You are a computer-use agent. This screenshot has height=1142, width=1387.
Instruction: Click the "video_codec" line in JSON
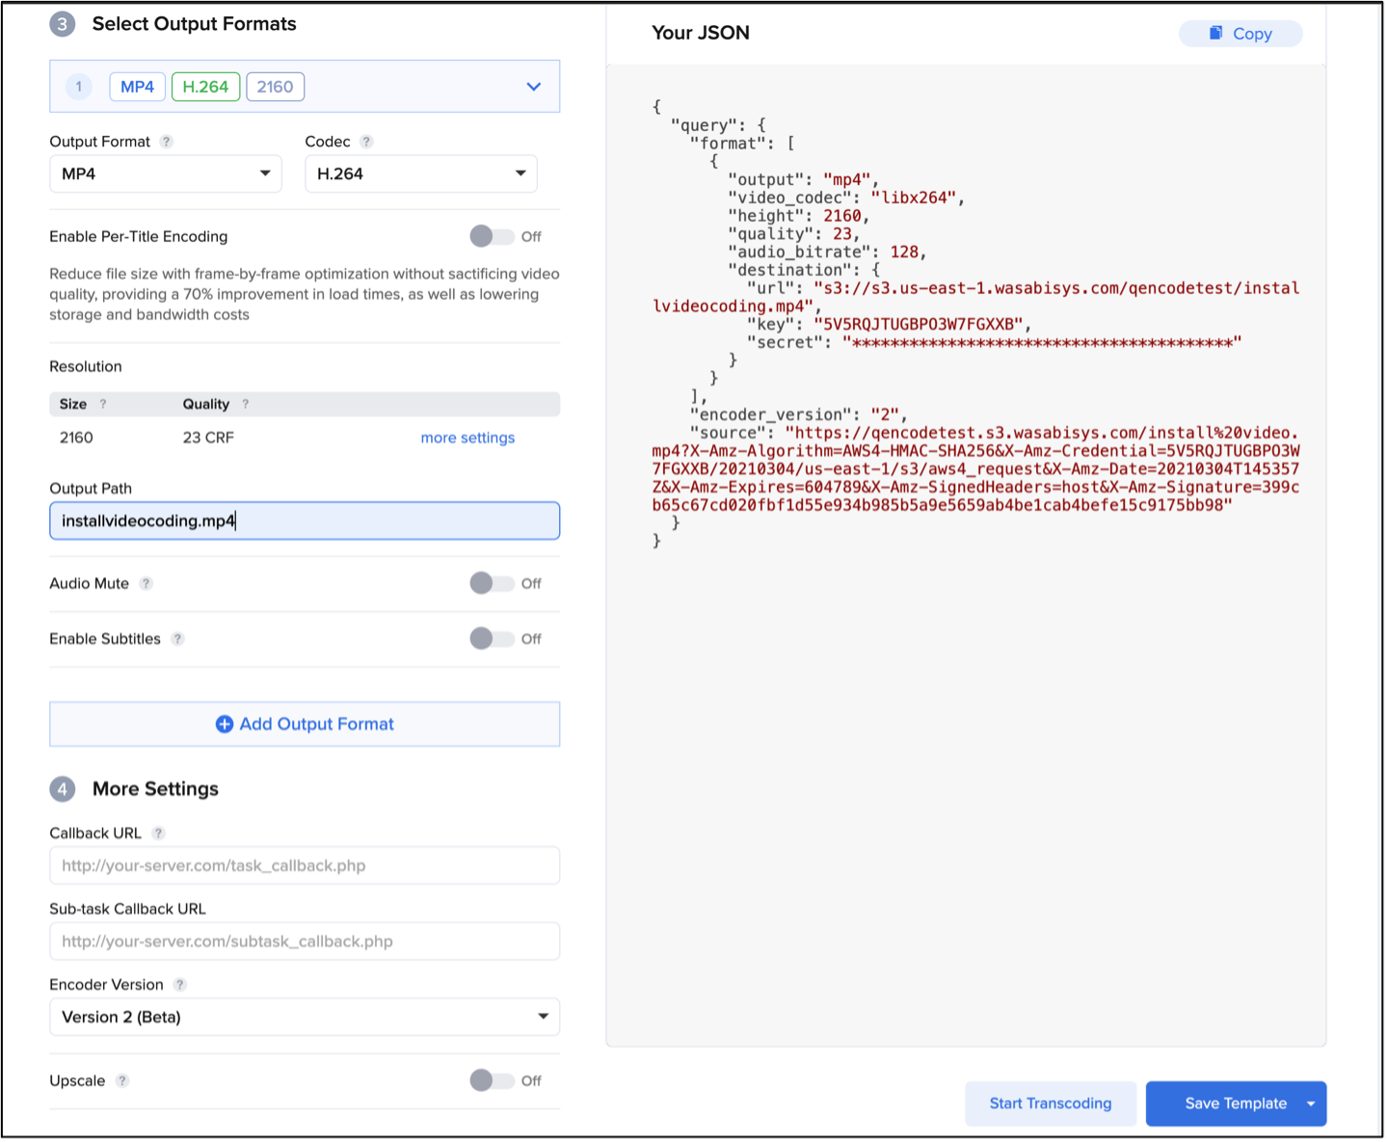pyautogui.click(x=846, y=199)
